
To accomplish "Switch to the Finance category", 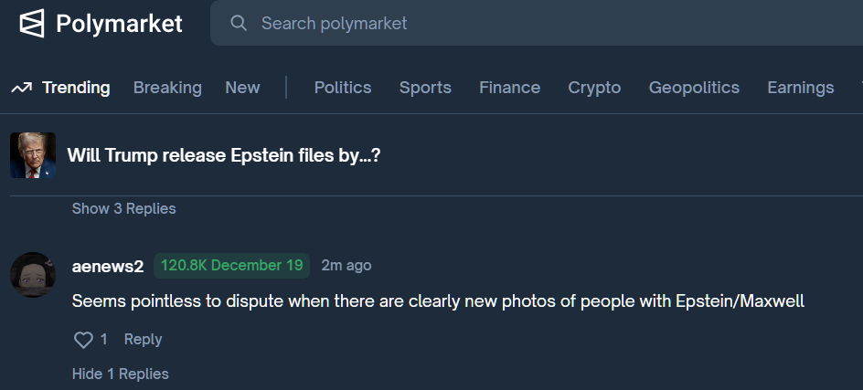I will point(509,88).
